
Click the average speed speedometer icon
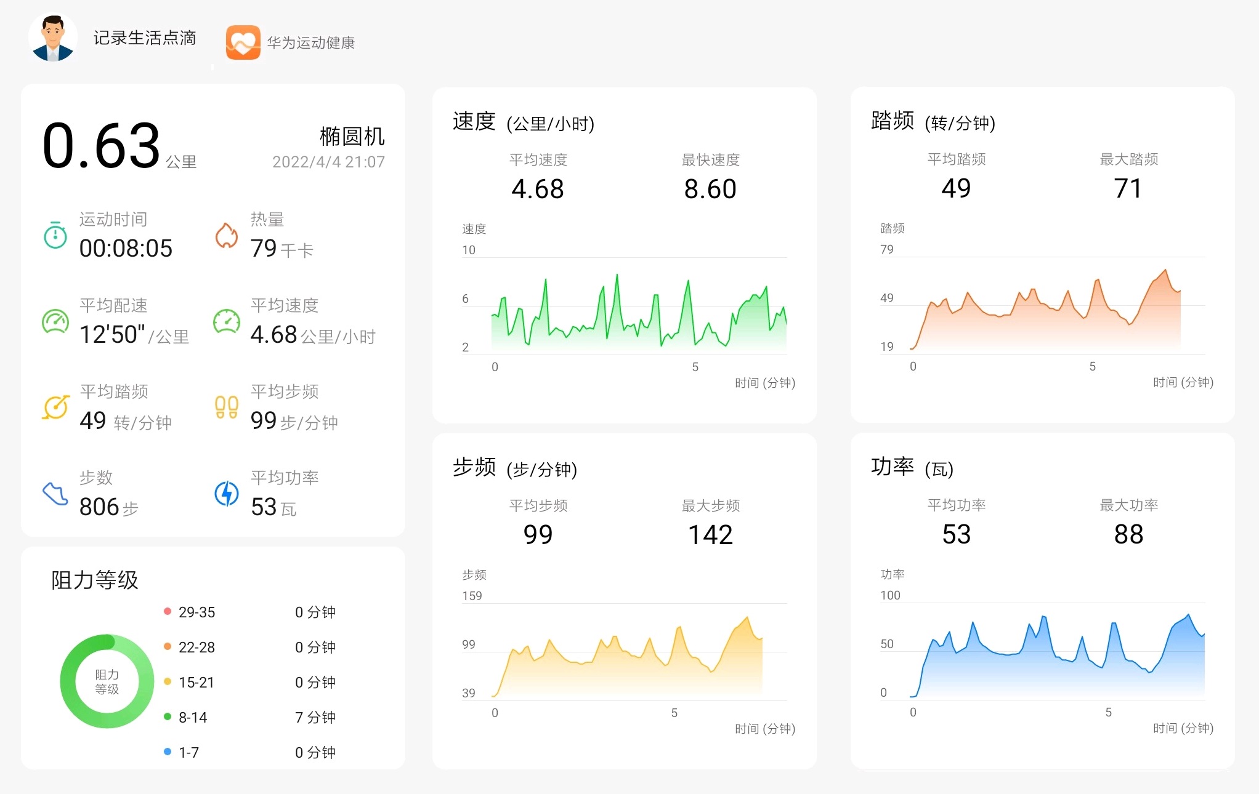coord(226,321)
